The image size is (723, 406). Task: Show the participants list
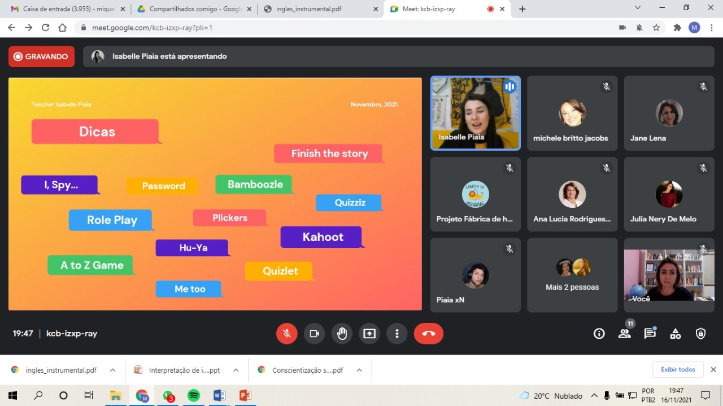point(624,334)
